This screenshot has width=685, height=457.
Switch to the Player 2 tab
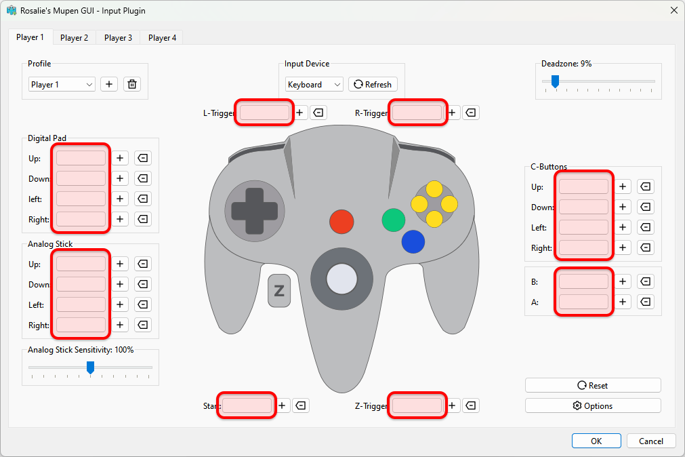pyautogui.click(x=74, y=38)
